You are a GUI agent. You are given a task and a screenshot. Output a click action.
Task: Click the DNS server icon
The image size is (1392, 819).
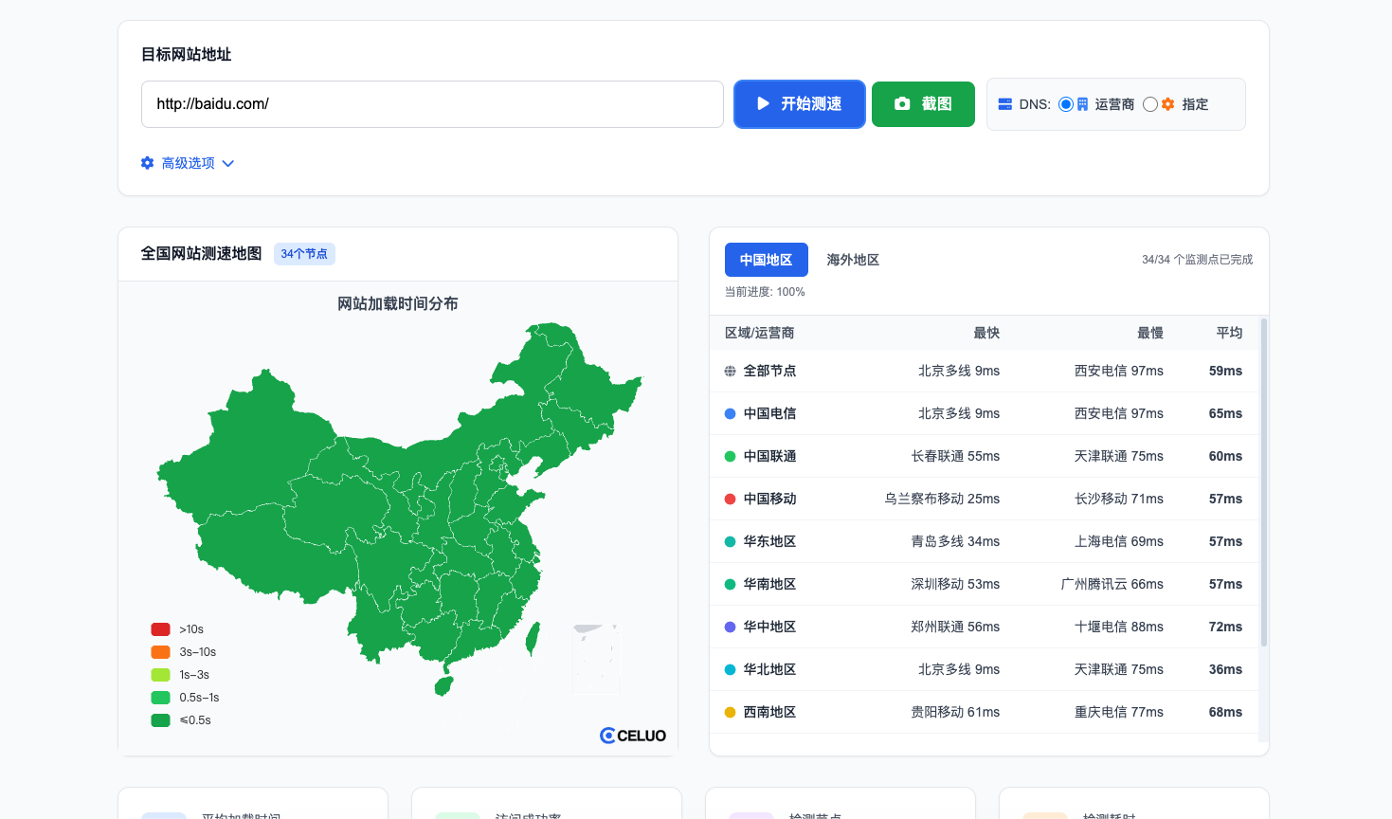pos(1004,104)
